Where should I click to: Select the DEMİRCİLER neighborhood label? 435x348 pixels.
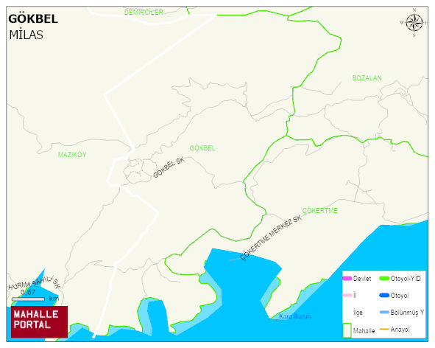[x=144, y=13]
